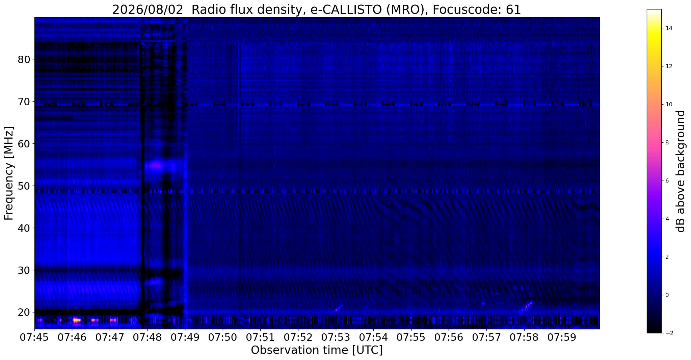691x360 pixels.
Task: Click the 'Frequency [MHz]' y-axis label
Action: [x=9, y=173]
